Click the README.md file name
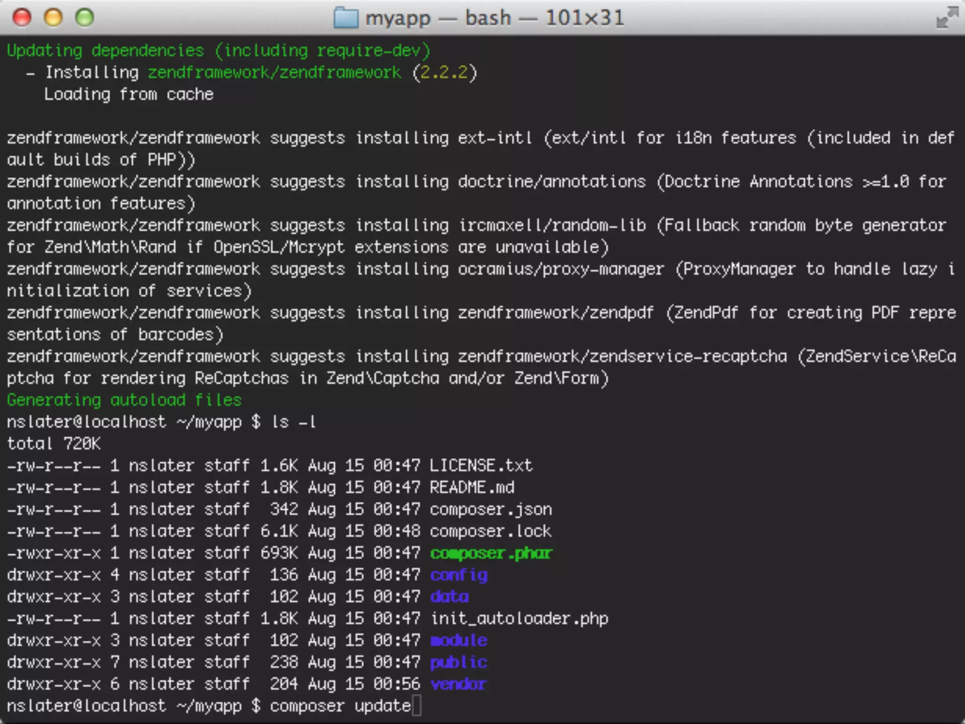 point(472,487)
